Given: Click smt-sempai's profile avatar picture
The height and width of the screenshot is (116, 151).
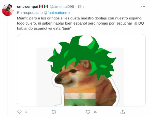Looking at the screenshot, I should tap(8, 10).
